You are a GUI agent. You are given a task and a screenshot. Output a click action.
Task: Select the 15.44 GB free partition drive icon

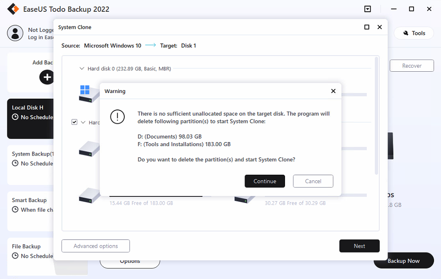[90, 196]
